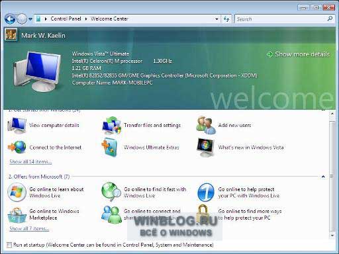Viewport: 339px width, 254px height.
Task: Click the magnifier search icon
Action: (330, 19)
